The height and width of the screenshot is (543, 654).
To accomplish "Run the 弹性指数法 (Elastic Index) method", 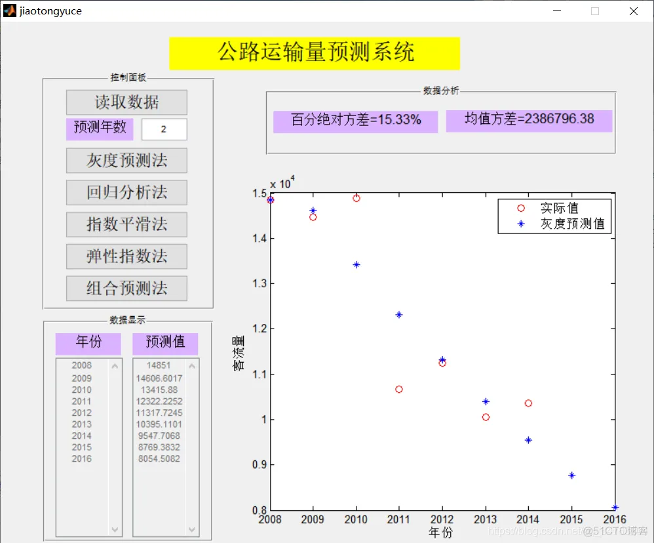I will (x=126, y=256).
